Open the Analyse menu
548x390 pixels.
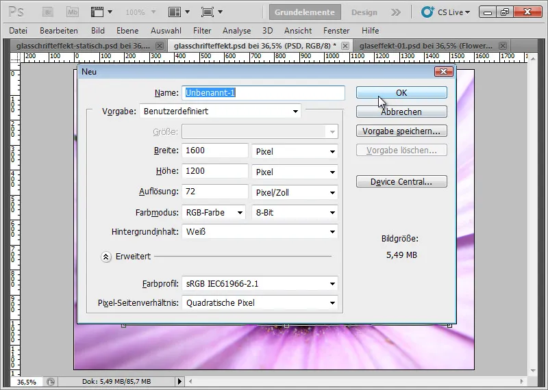coord(236,31)
